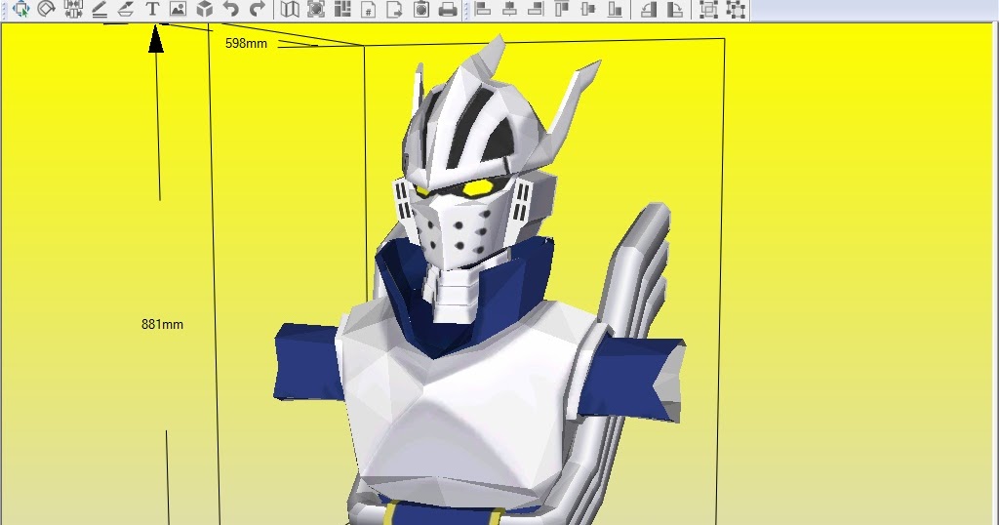This screenshot has width=999, height=525.
Task: Click the ungroup parts icon
Action: [736, 9]
